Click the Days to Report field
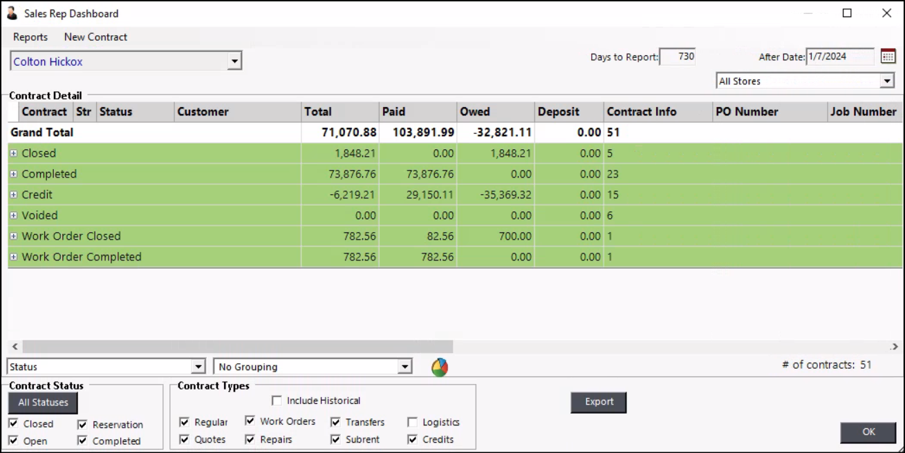This screenshot has width=905, height=453. [x=678, y=57]
